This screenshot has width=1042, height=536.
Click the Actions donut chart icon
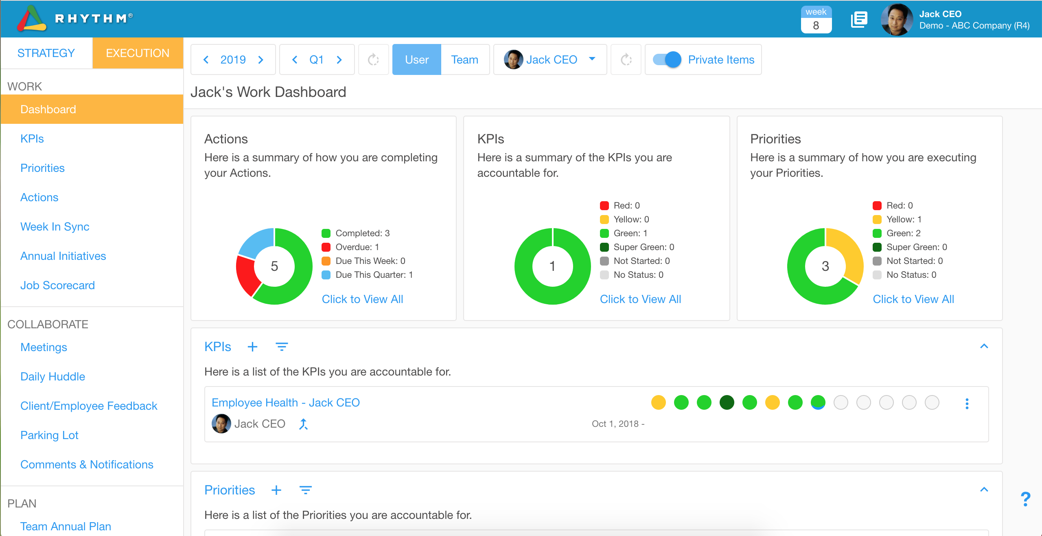273,263
